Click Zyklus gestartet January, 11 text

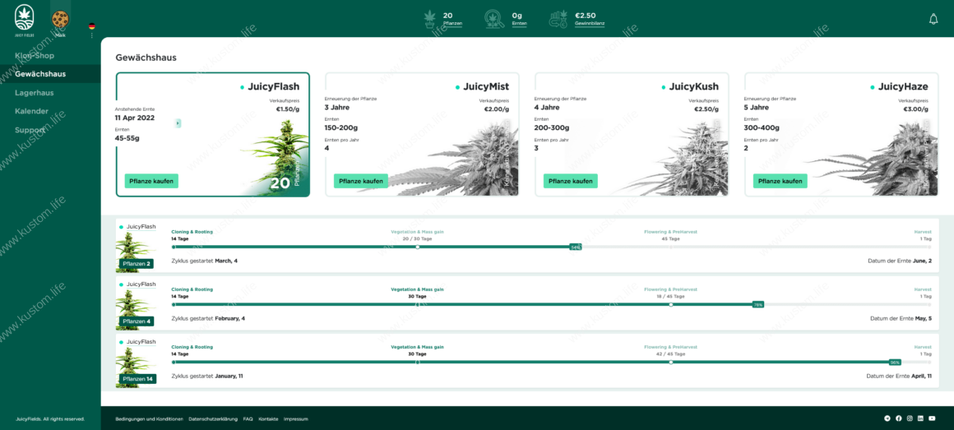[x=207, y=377]
